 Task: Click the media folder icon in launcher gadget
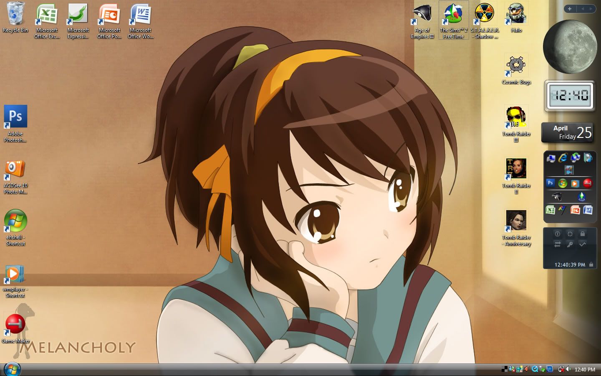(x=588, y=158)
